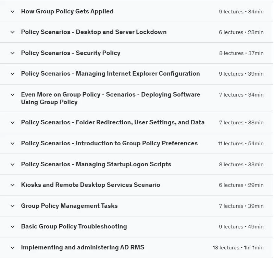Select Group Policy Management Tasks heading

click(70, 206)
